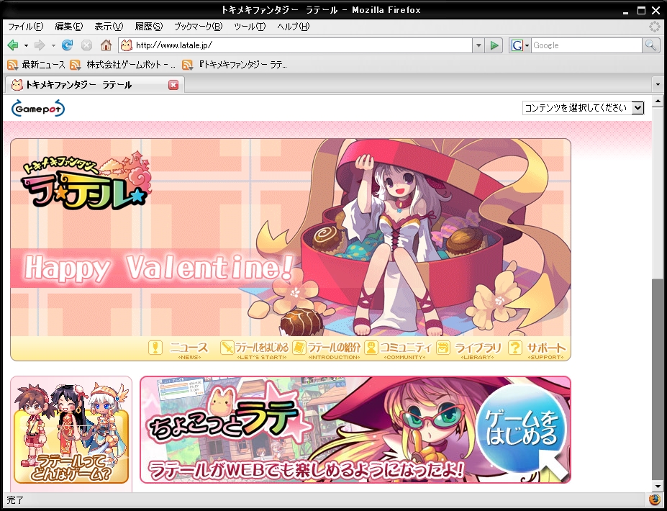
Task: Click the green Back arrow button
Action: 13,45
